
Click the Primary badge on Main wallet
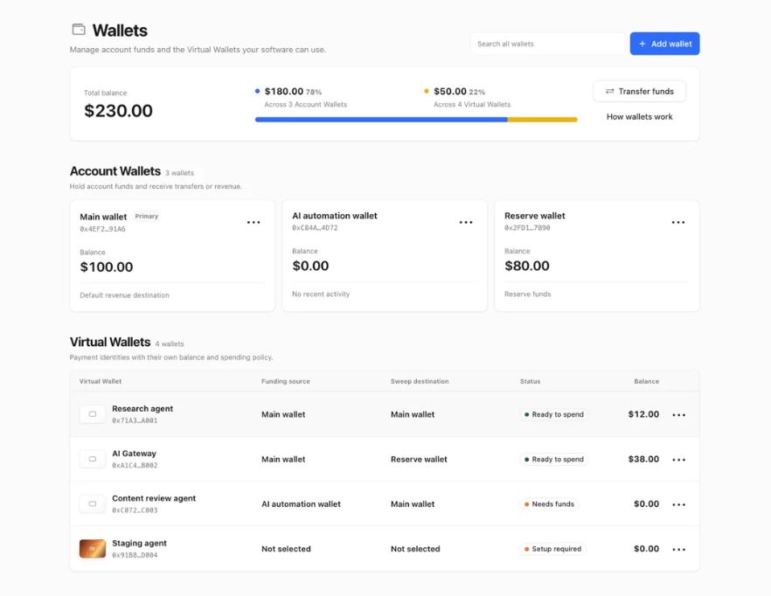[x=147, y=217]
